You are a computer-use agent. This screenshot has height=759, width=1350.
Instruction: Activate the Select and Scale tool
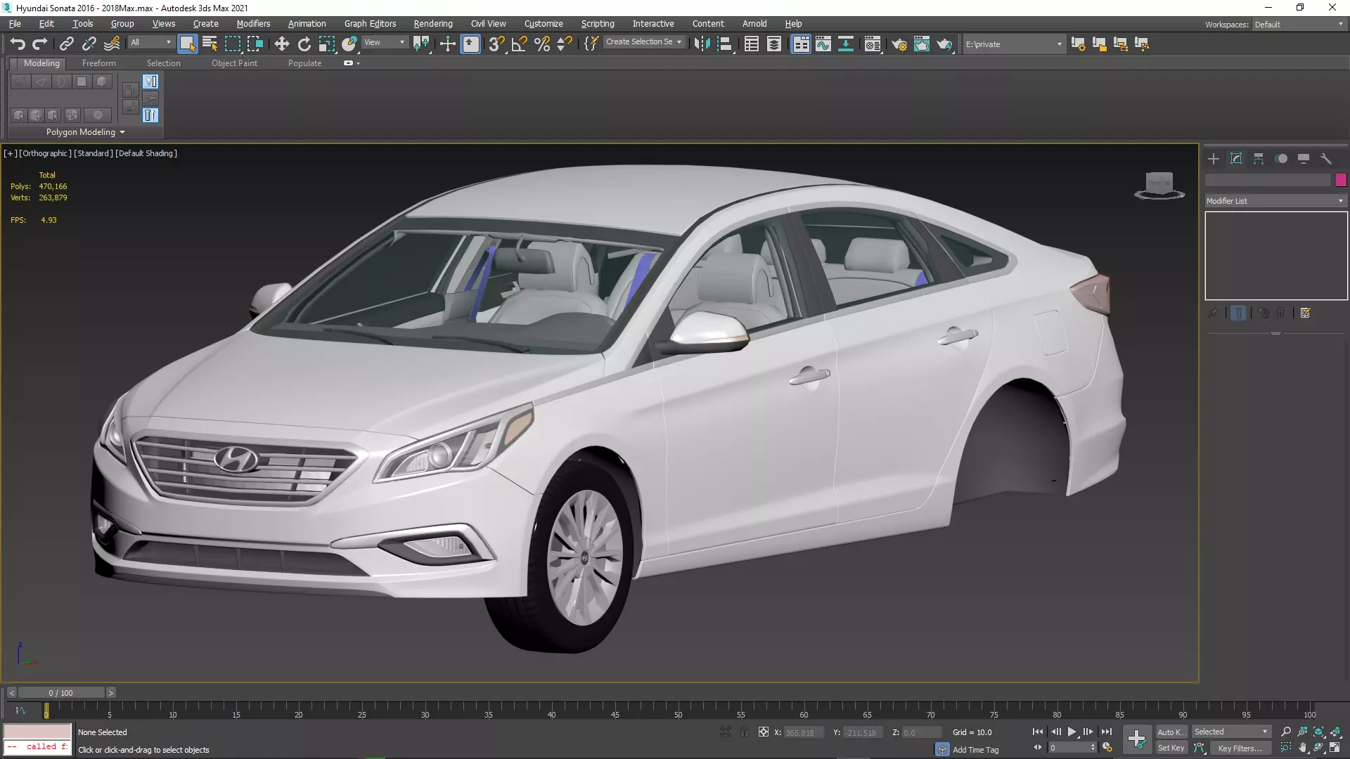[326, 44]
